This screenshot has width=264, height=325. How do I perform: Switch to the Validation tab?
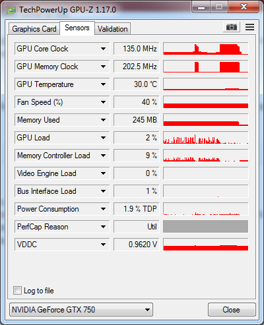pos(113,29)
